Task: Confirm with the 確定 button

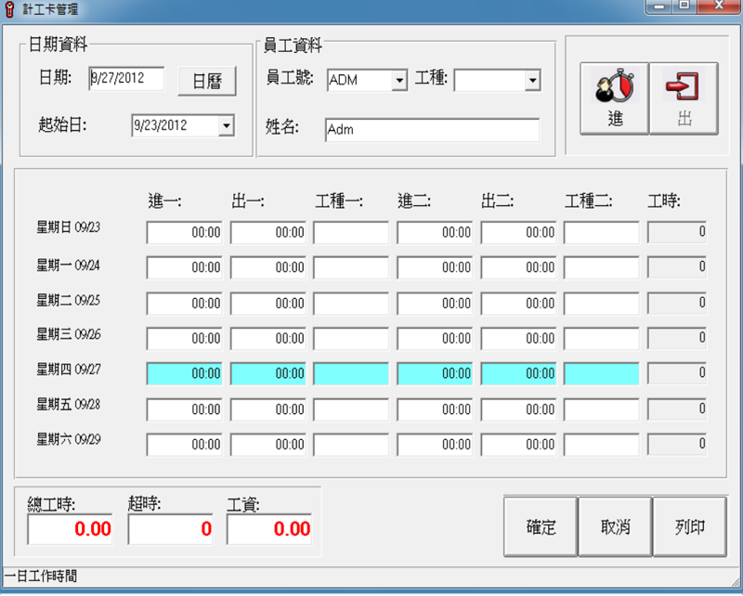Action: [x=541, y=526]
